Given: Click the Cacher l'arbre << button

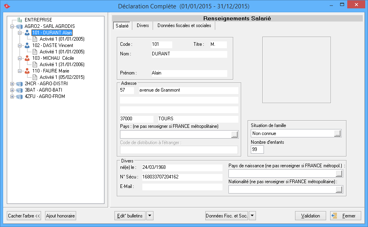Looking at the screenshot, I should [x=24, y=216].
